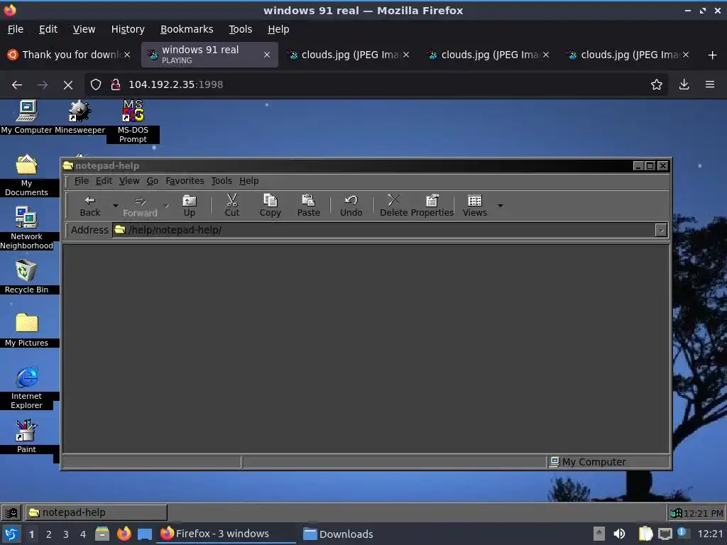Open a new Firefox tab
The width and height of the screenshot is (727, 545).
pos(713,55)
